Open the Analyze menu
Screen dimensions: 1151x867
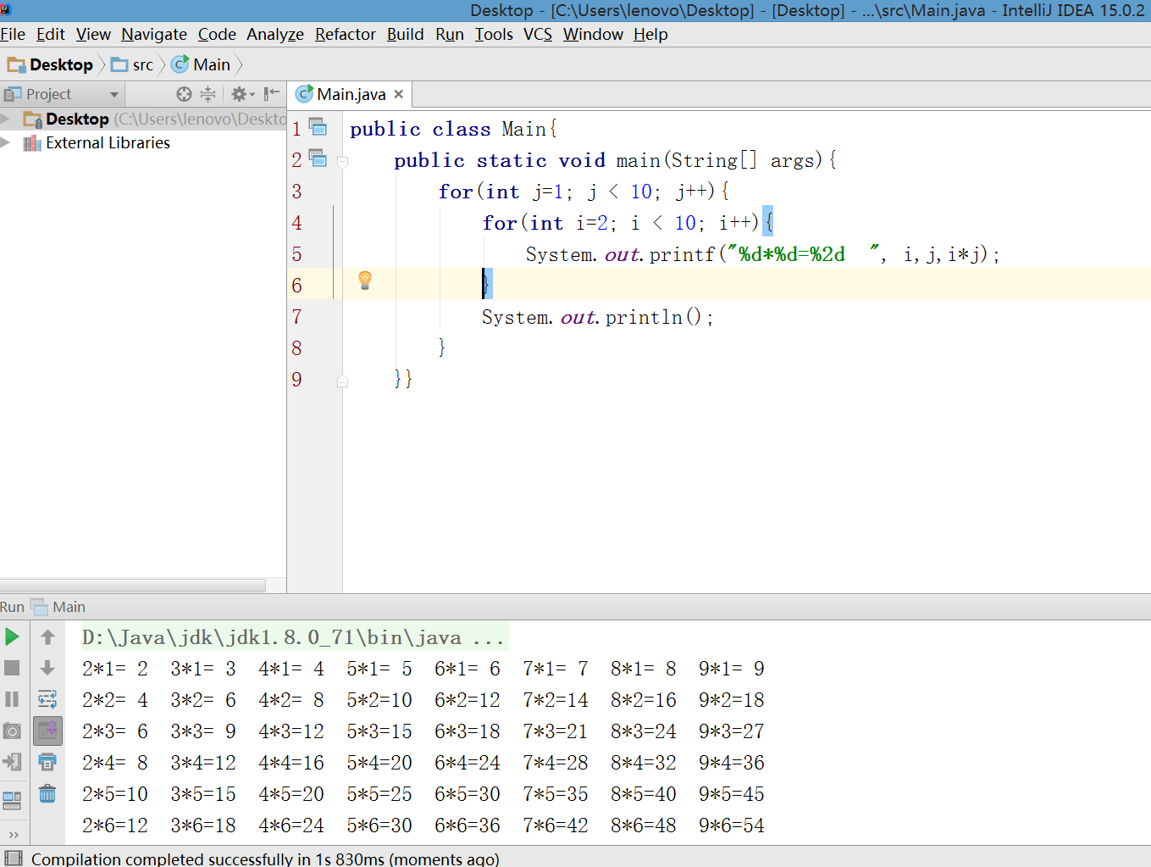click(275, 34)
